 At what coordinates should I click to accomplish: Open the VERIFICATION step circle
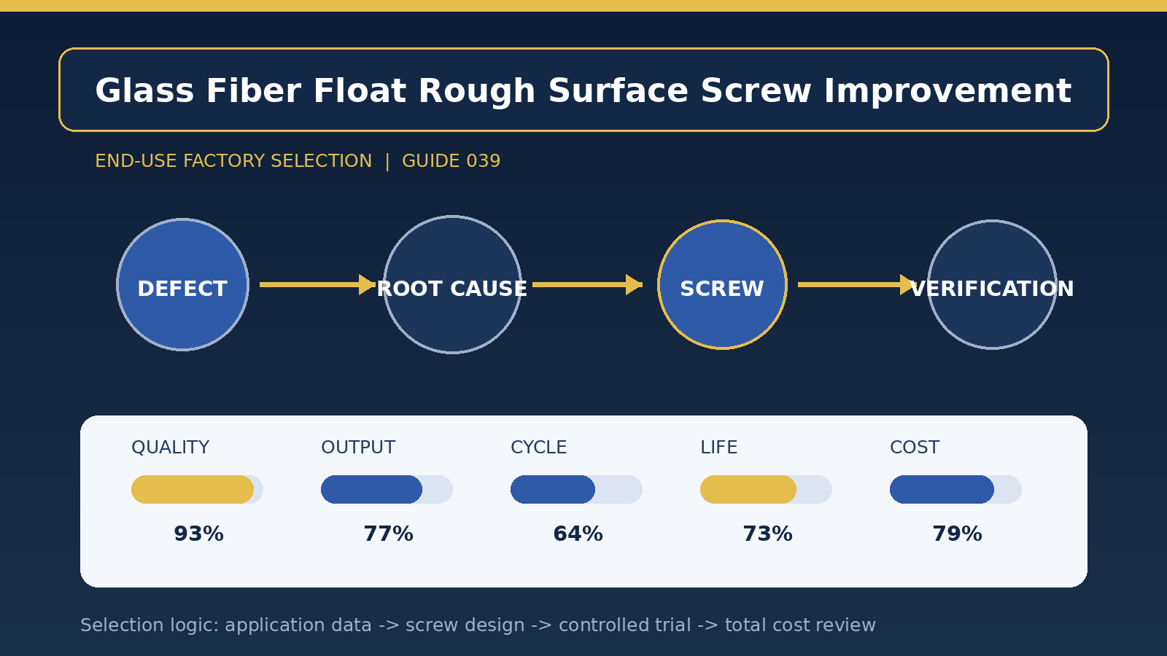[992, 284]
